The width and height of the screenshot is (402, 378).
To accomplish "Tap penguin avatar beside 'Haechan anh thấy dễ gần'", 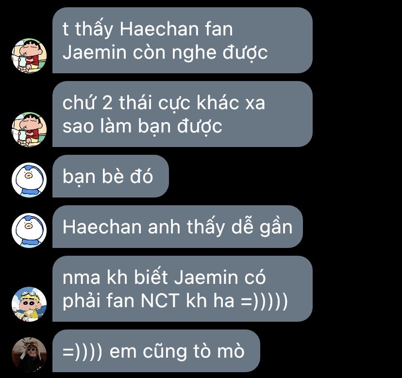I will [29, 230].
